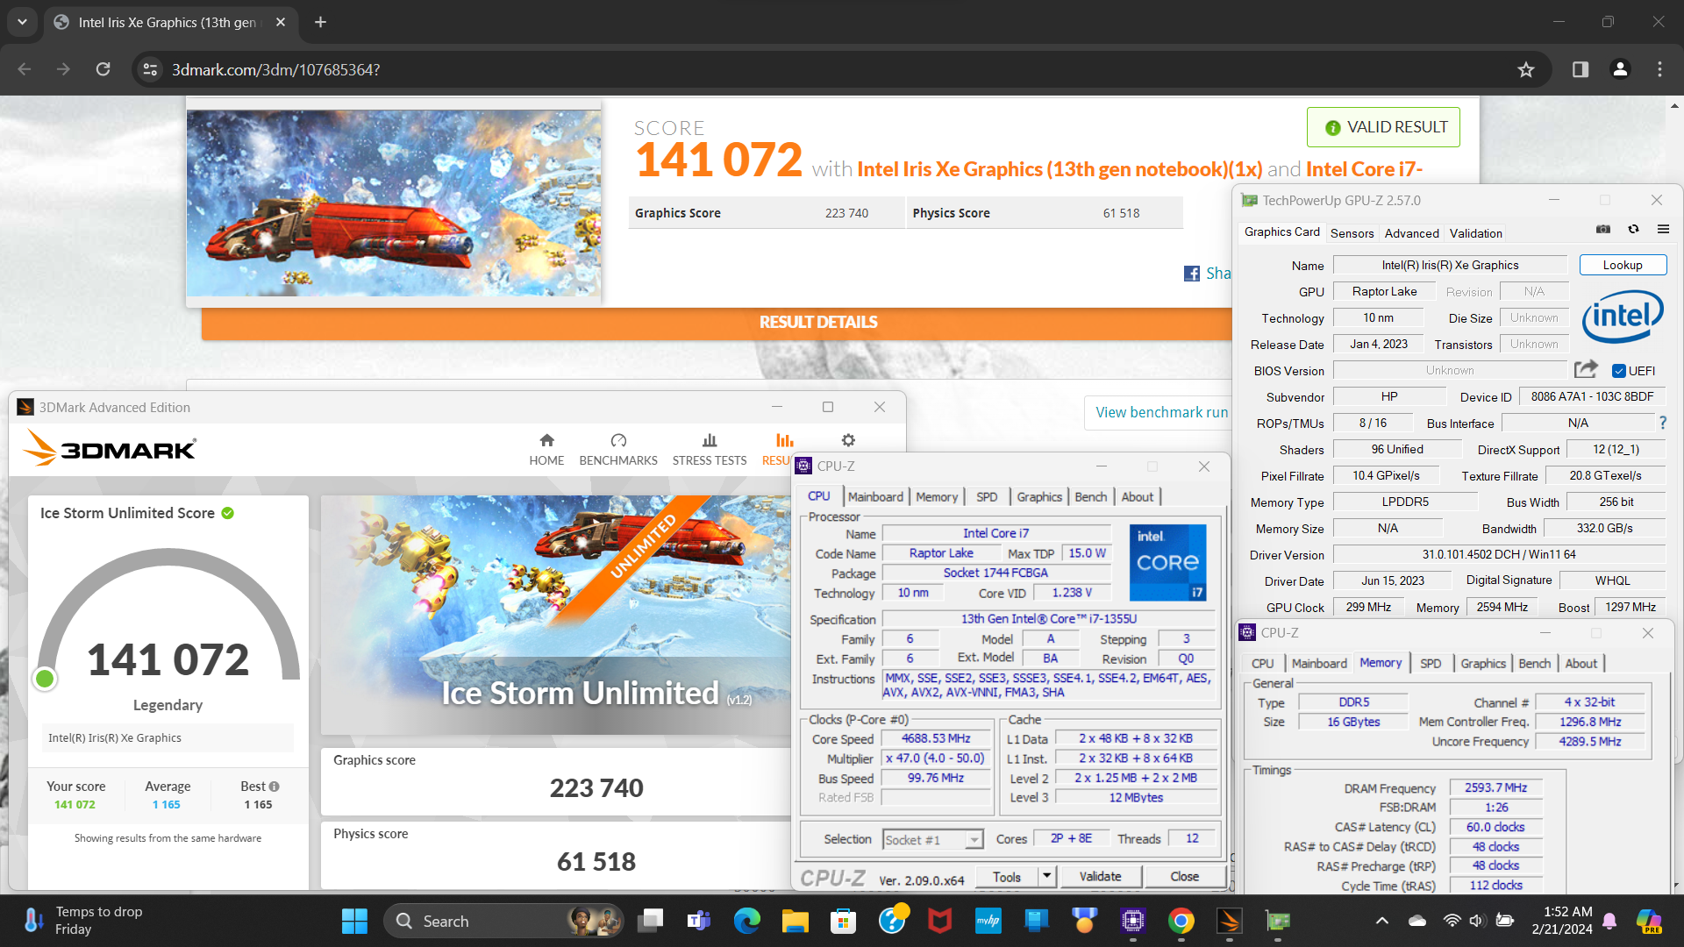Open Graphics tab in the CPU-Z Memory window
Screen dimensions: 1684x947
pyautogui.click(x=1482, y=664)
